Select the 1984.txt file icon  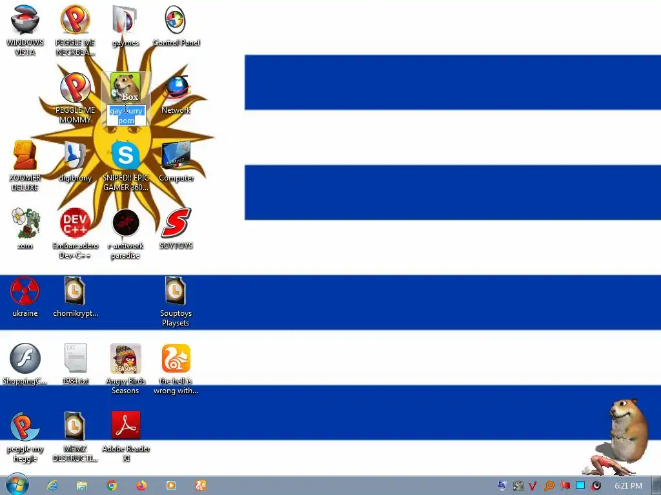coord(75,364)
